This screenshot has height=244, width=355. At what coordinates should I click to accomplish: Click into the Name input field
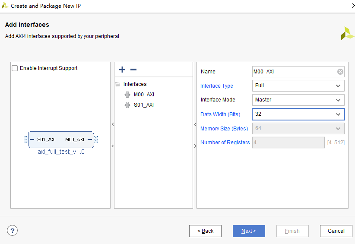point(295,72)
